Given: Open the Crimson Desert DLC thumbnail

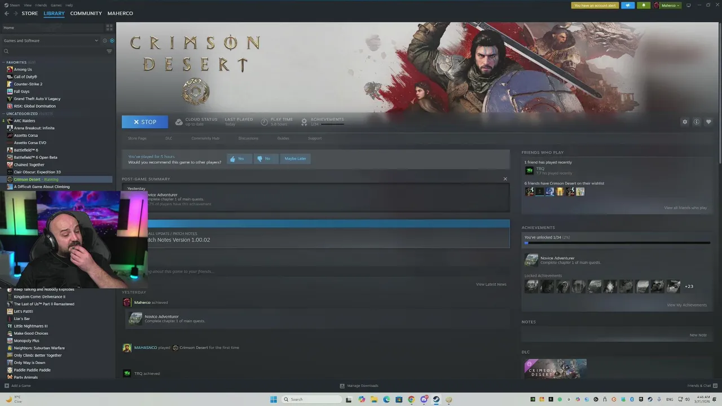Looking at the screenshot, I should (x=555, y=369).
